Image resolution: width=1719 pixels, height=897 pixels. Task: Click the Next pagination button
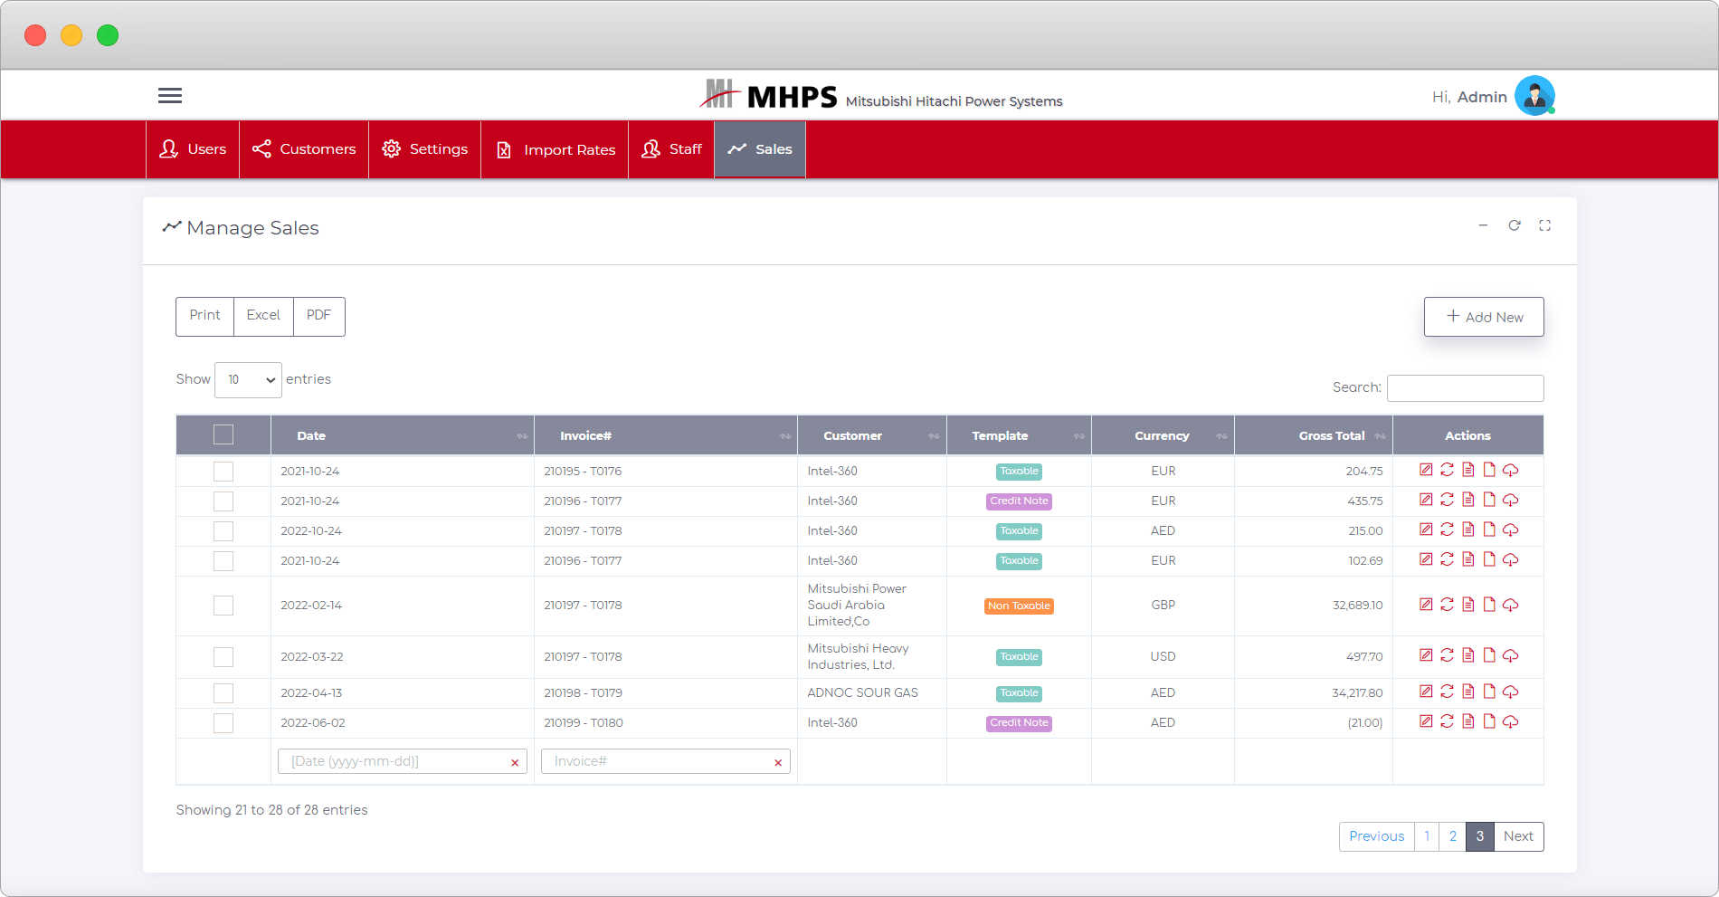(x=1518, y=836)
